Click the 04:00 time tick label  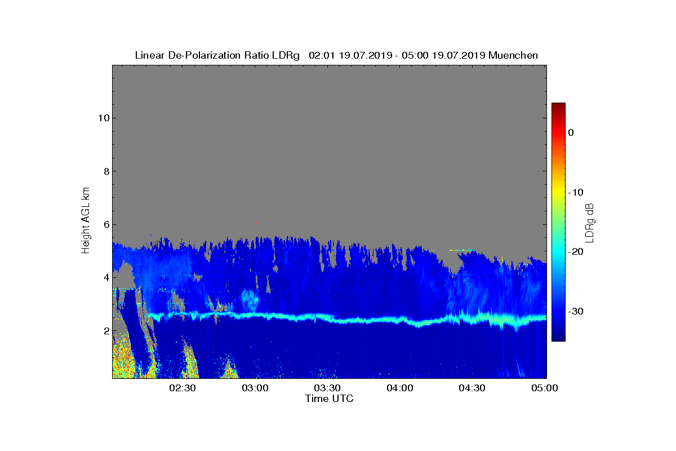400,388
